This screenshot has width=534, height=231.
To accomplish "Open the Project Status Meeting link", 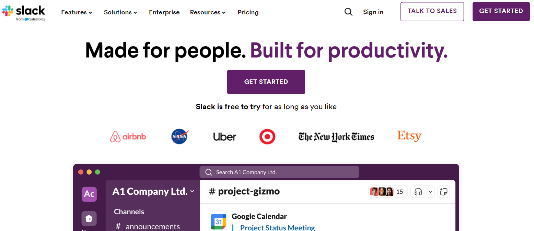I will pos(277,227).
